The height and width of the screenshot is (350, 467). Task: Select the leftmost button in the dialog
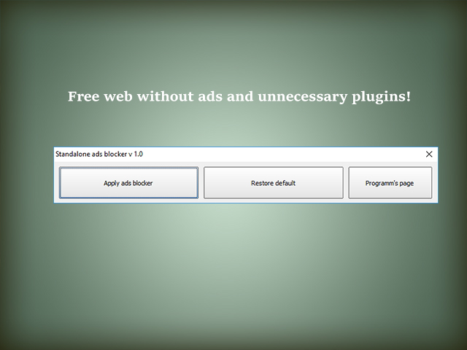click(x=128, y=183)
